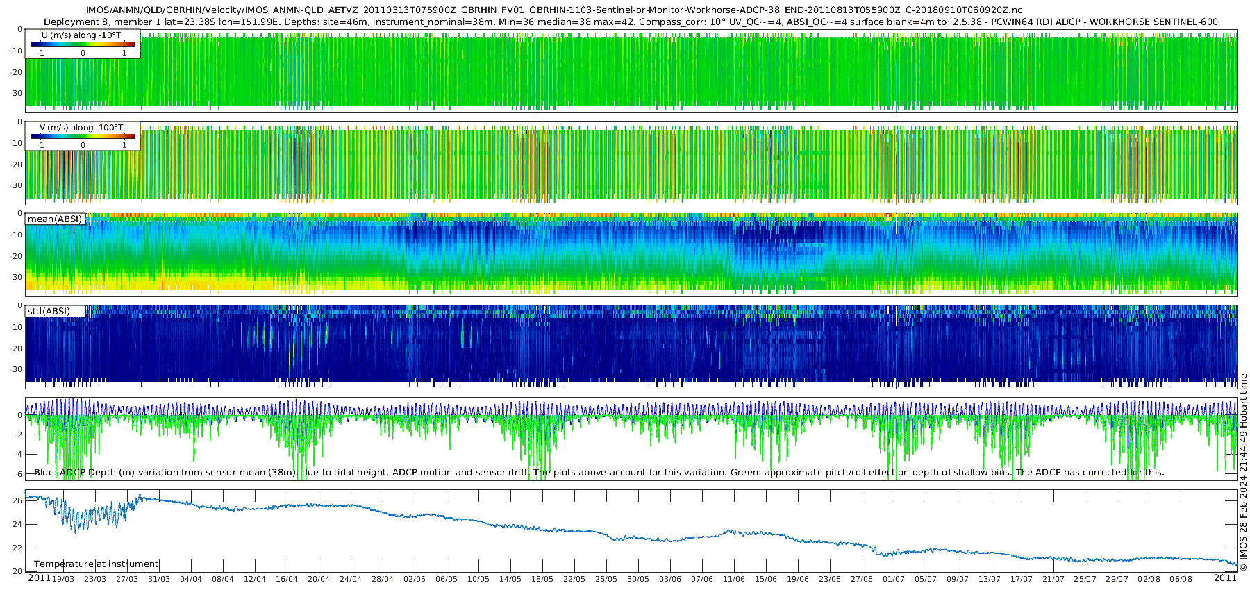This screenshot has width=1250, height=590.
Task: Click the deployment metadata subtitle line
Action: click(631, 22)
